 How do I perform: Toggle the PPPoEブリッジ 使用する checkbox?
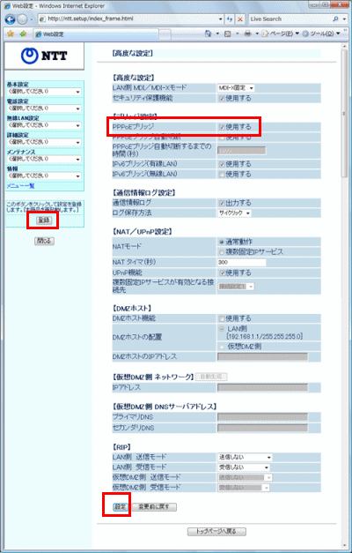[x=222, y=127]
